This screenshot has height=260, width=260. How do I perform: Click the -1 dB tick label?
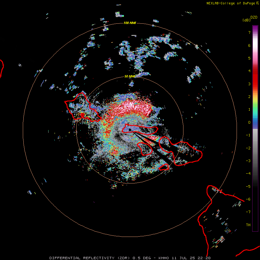248,135
